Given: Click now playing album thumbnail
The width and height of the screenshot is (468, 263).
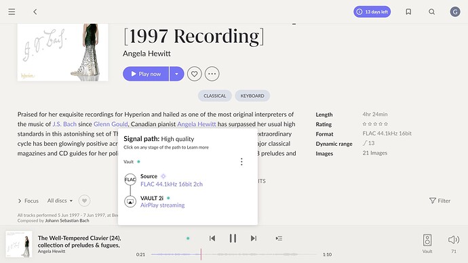Looking at the screenshot, I should tap(19, 244).
